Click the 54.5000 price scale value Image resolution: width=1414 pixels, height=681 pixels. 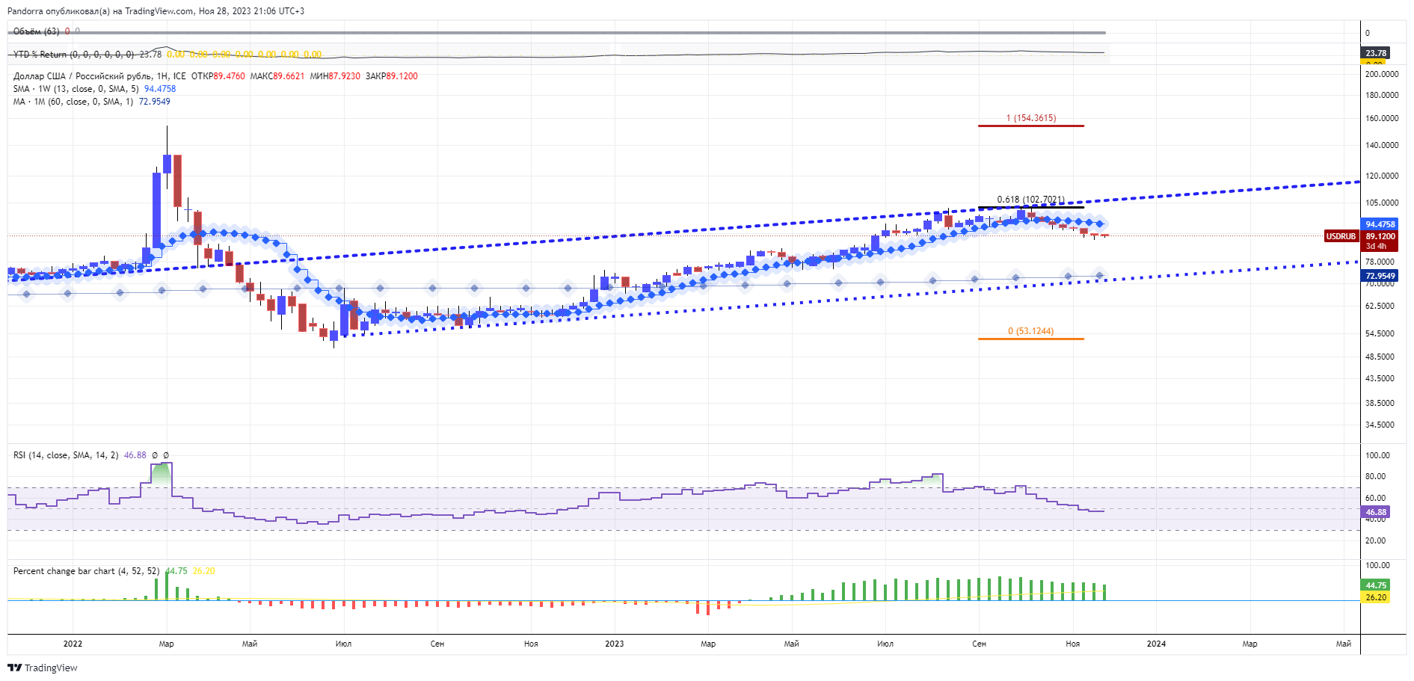[1380, 333]
